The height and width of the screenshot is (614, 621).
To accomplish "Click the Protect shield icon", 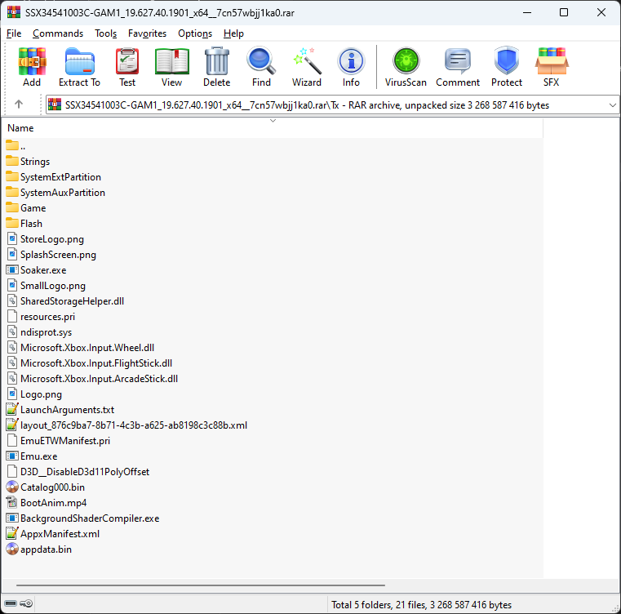I will (x=507, y=67).
